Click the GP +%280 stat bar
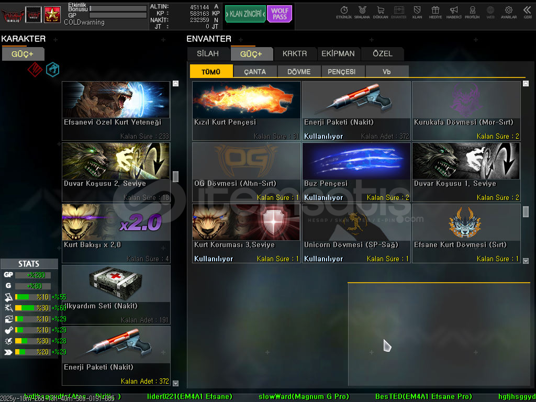Viewport: 536px width, 402px height. tap(33, 275)
